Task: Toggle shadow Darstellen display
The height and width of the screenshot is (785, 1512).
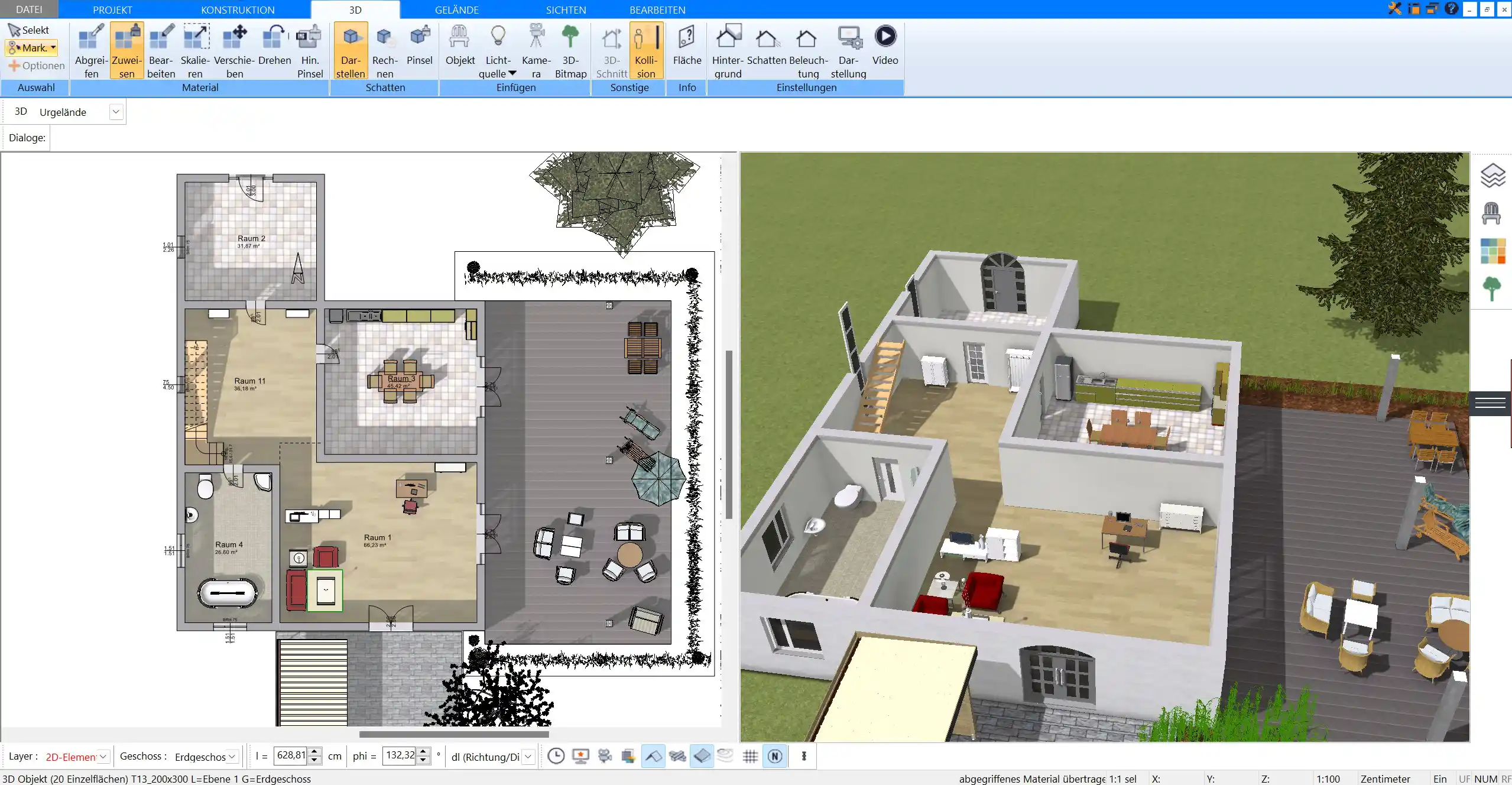Action: tap(351, 50)
